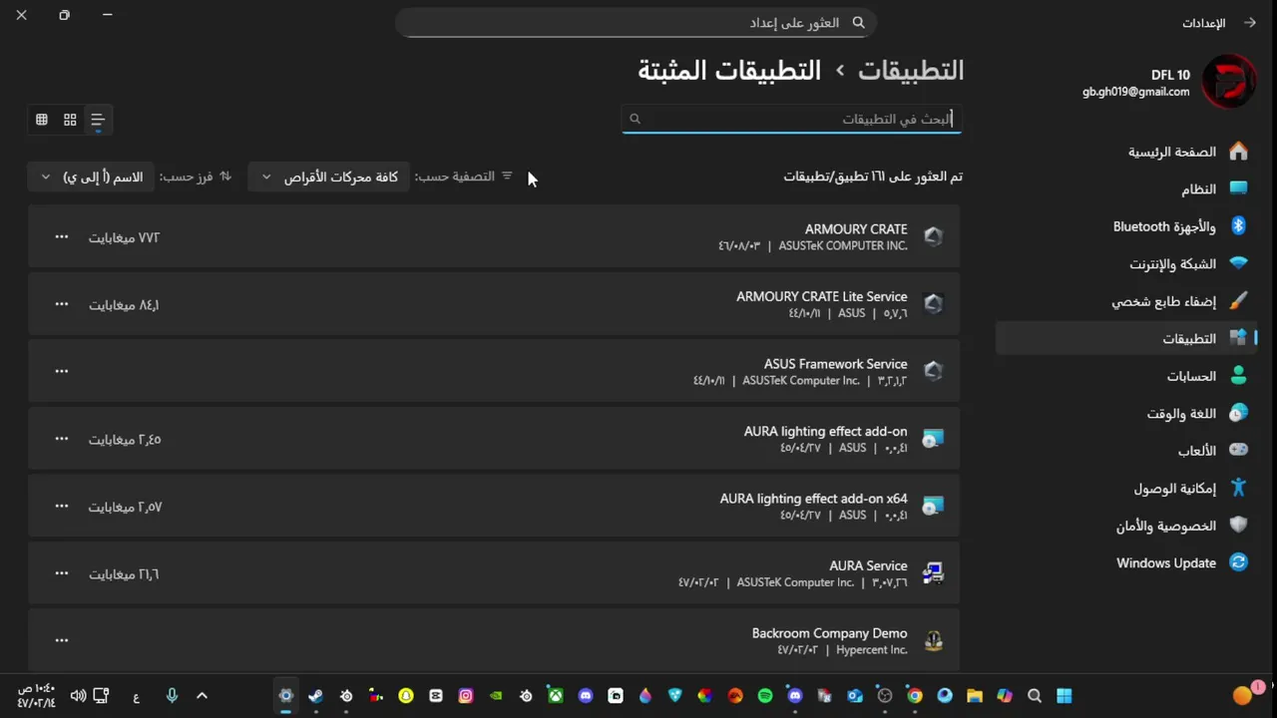Open EA app from the taskbar

tap(735, 696)
